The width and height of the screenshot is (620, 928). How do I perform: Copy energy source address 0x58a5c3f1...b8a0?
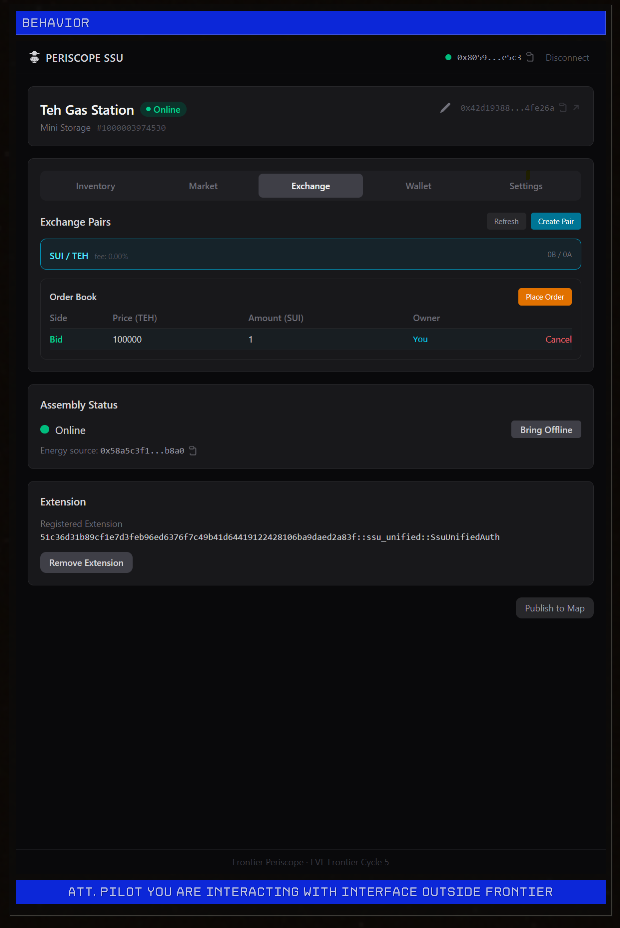tap(193, 451)
